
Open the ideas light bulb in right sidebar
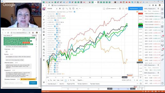click(162, 31)
